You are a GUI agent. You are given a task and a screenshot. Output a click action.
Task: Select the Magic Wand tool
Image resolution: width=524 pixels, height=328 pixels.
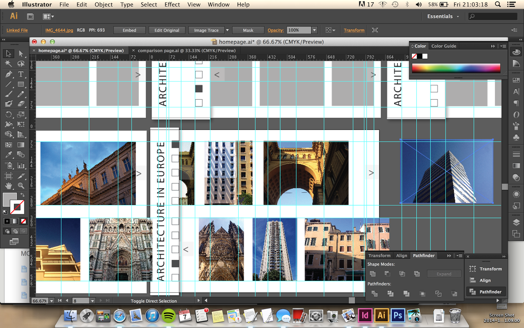pos(9,64)
